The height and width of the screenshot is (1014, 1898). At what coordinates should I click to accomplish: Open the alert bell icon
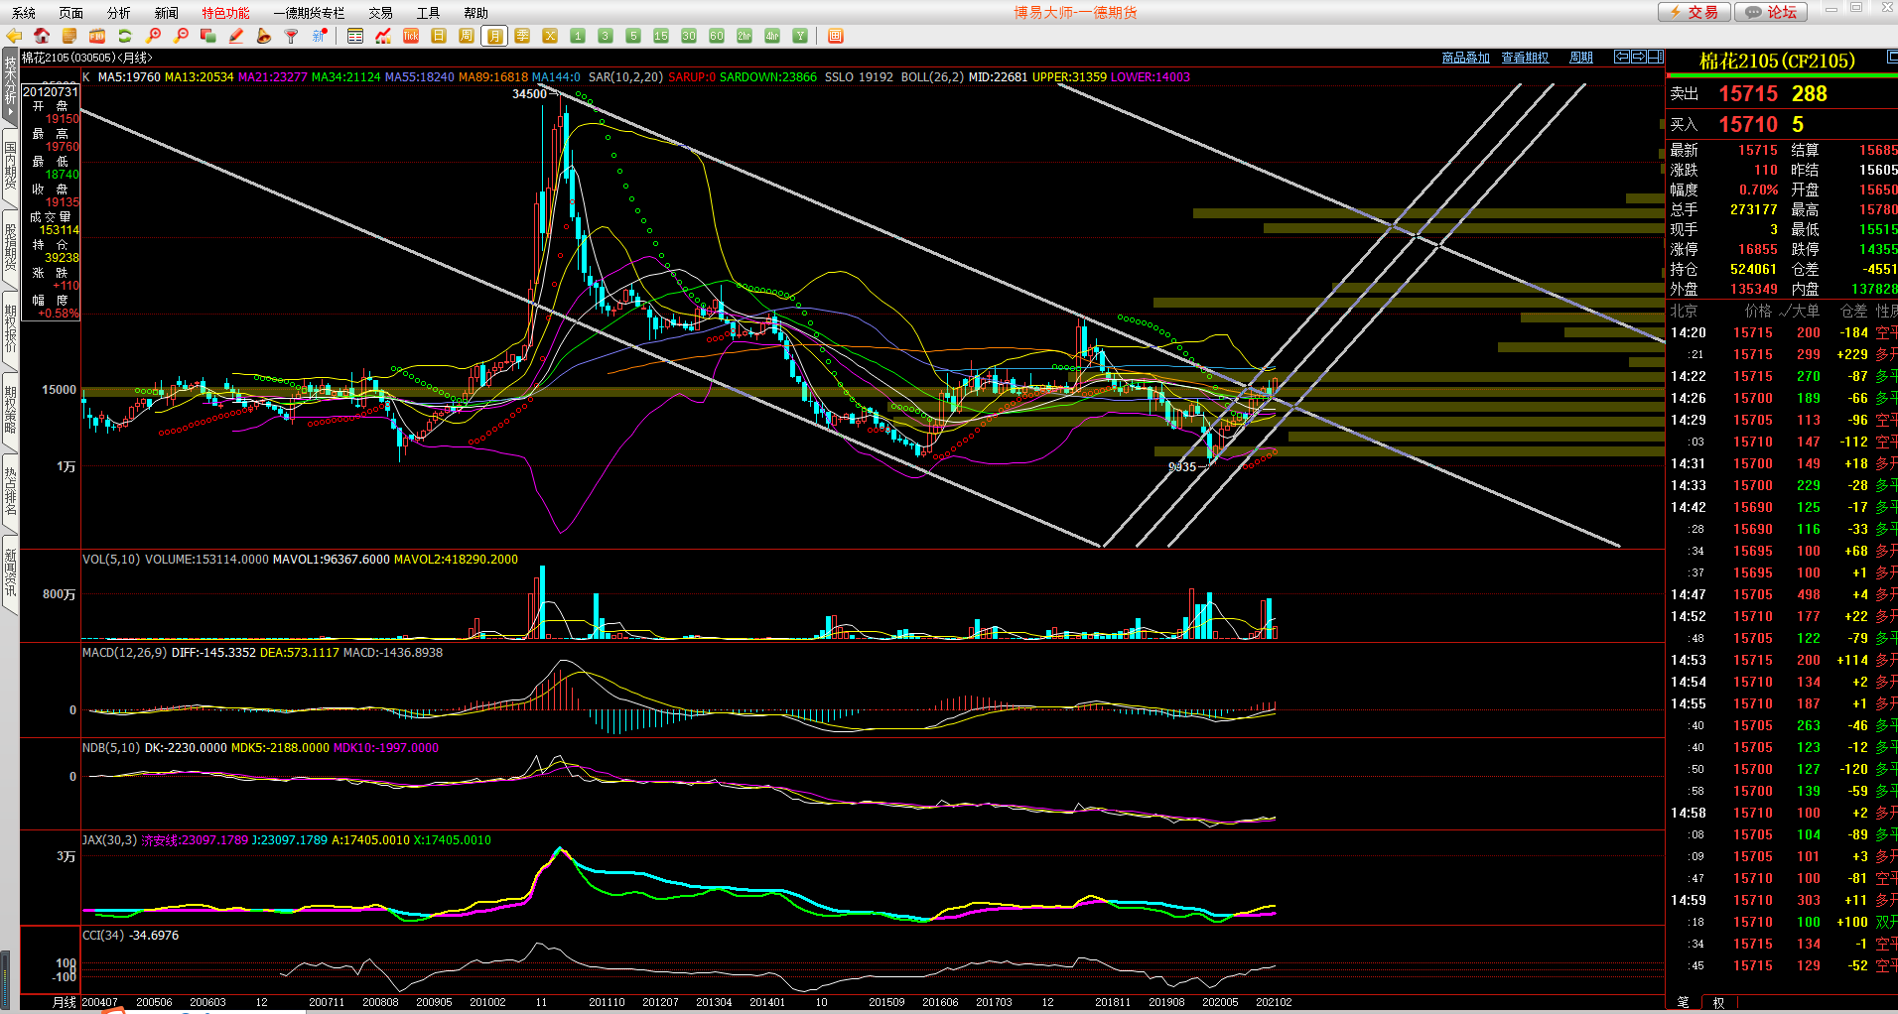point(264,36)
